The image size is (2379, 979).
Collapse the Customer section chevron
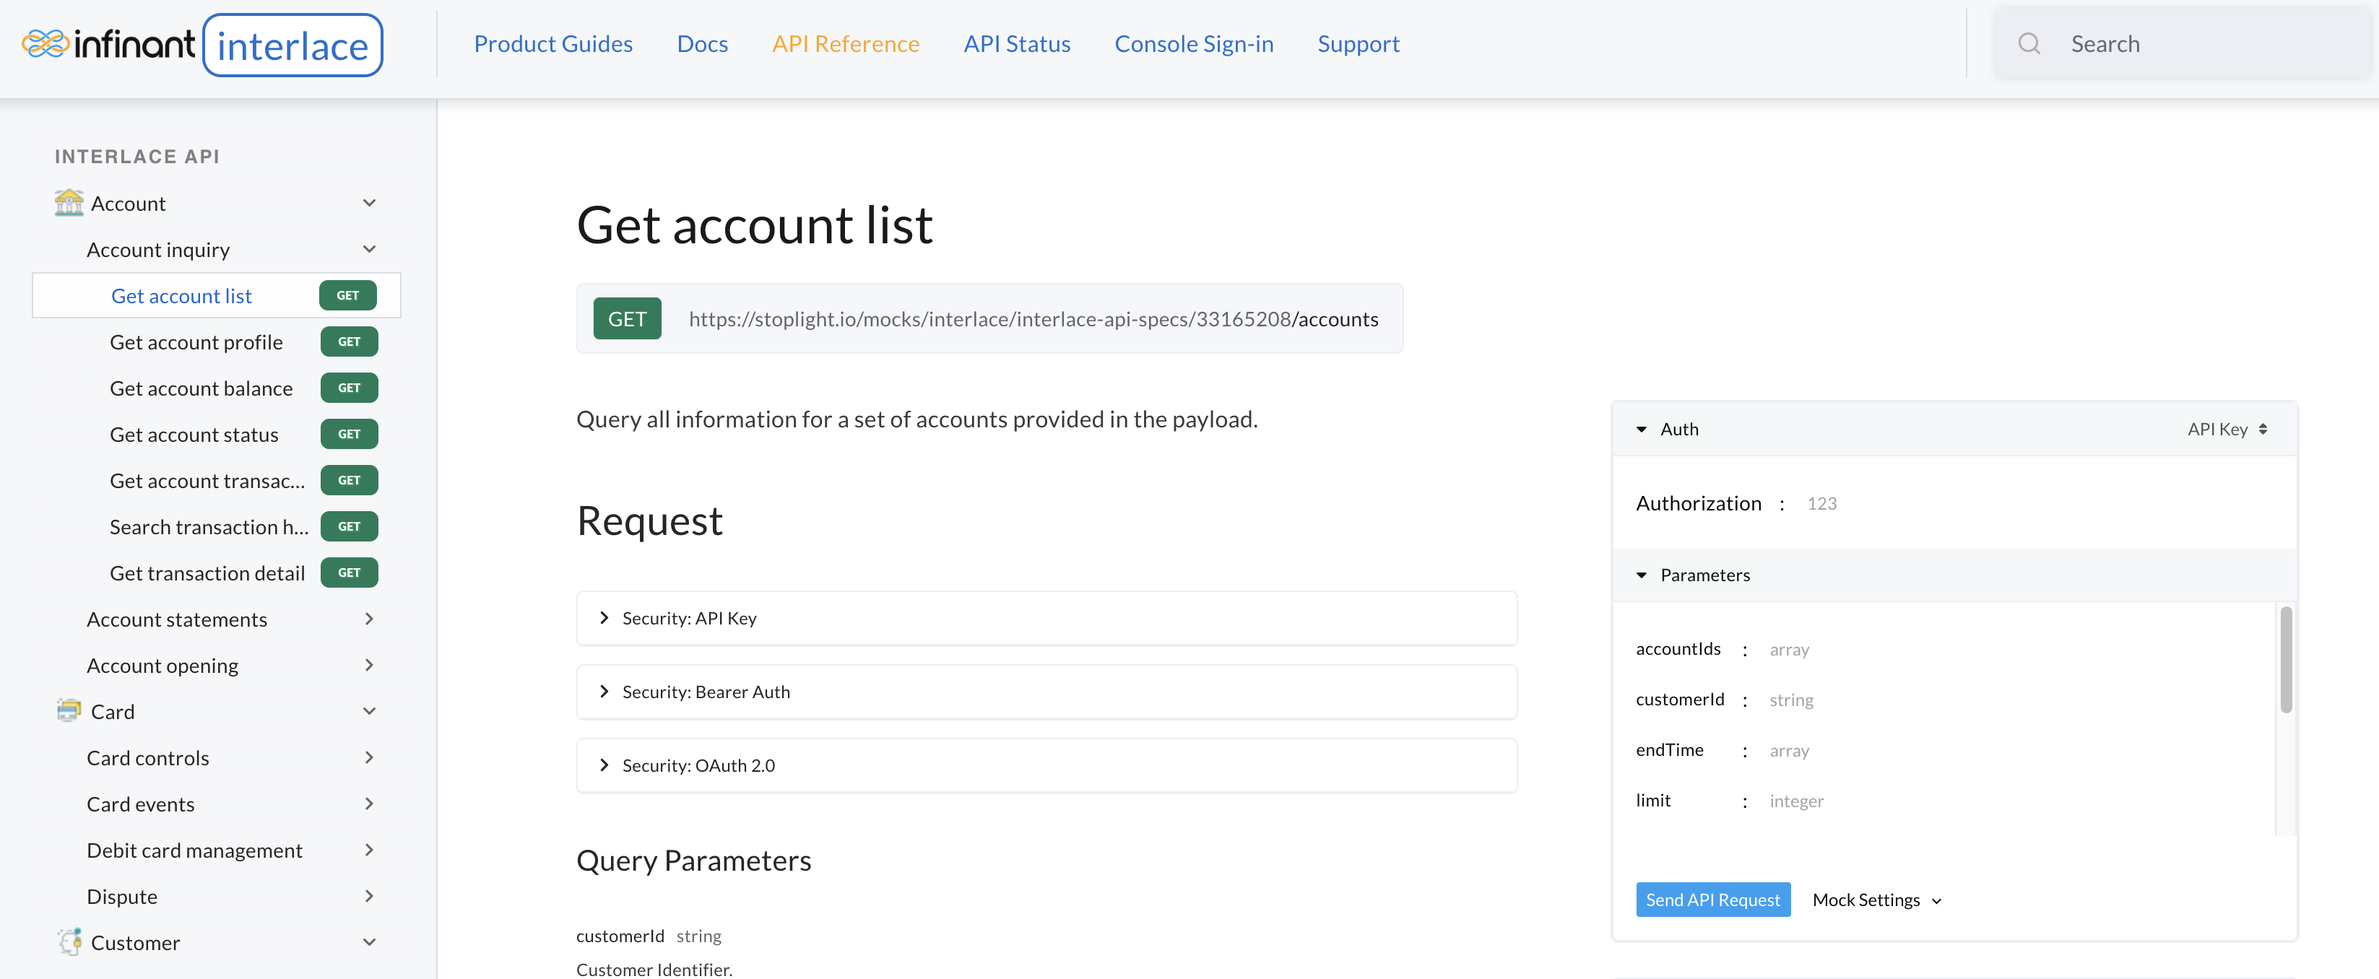point(369,942)
